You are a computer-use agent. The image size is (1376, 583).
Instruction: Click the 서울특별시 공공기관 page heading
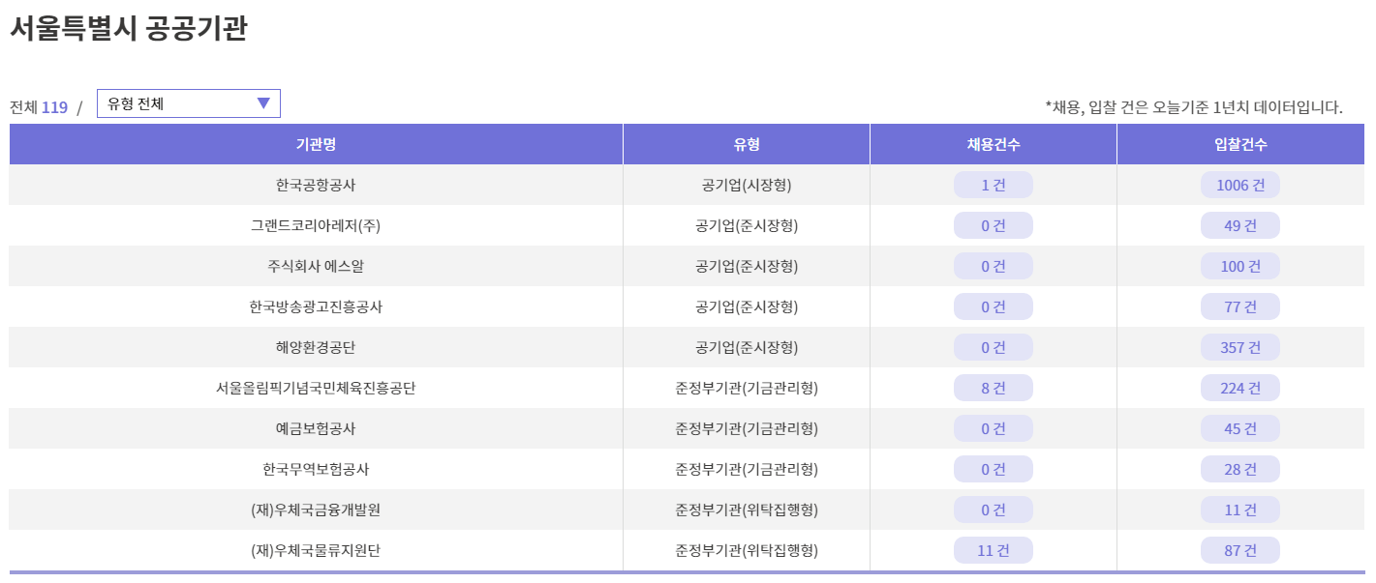(x=128, y=28)
